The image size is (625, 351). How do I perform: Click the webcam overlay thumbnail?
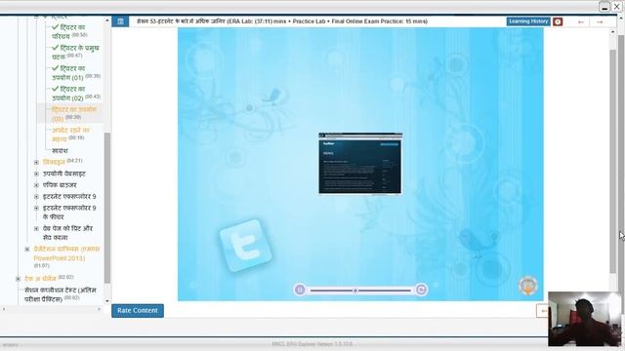click(584, 319)
